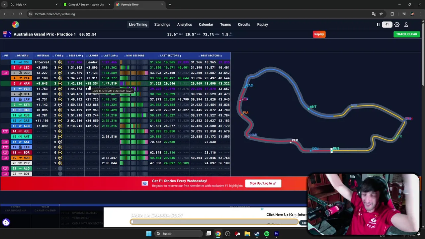Sort table by DRIVER column header

23,56
